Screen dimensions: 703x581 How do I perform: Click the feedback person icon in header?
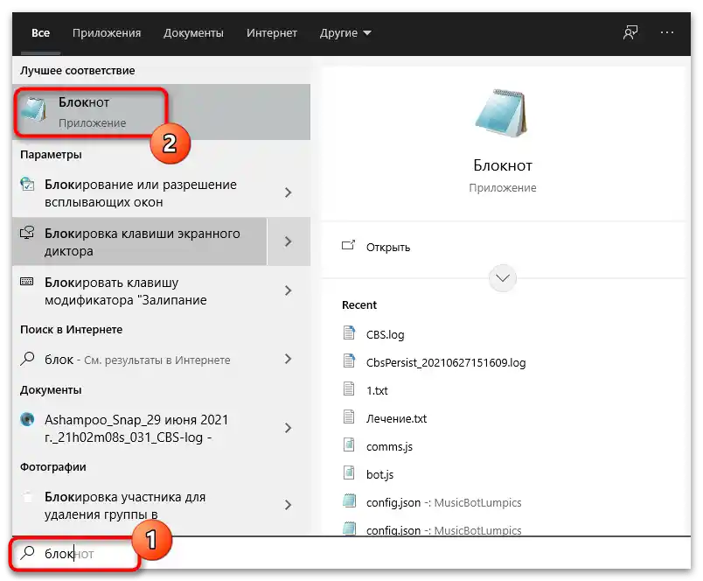630,32
